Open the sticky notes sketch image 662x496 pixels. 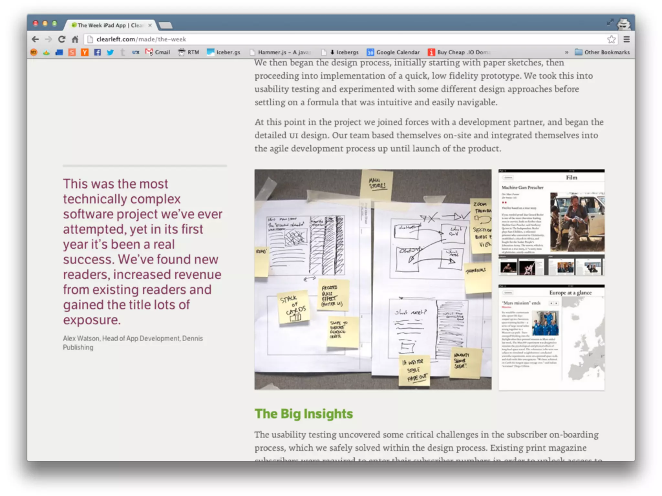(x=373, y=279)
